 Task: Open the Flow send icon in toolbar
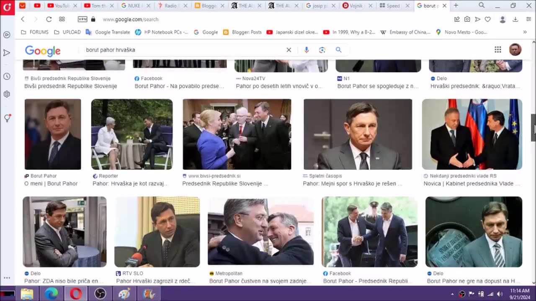point(477,19)
